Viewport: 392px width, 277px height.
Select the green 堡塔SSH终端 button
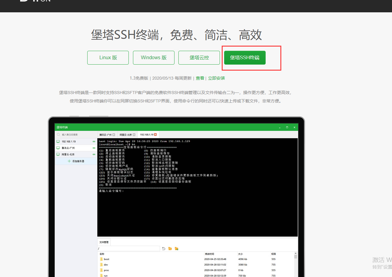pyautogui.click(x=245, y=58)
